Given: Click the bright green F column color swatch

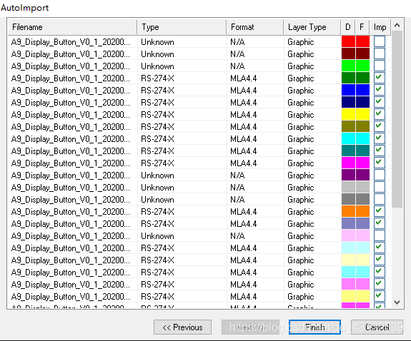Looking at the screenshot, I should [x=363, y=66].
